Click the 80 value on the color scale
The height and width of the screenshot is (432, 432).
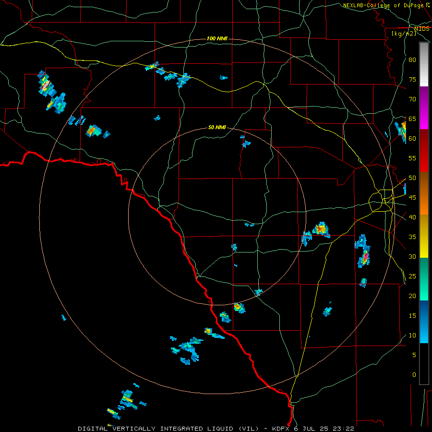pyautogui.click(x=412, y=60)
